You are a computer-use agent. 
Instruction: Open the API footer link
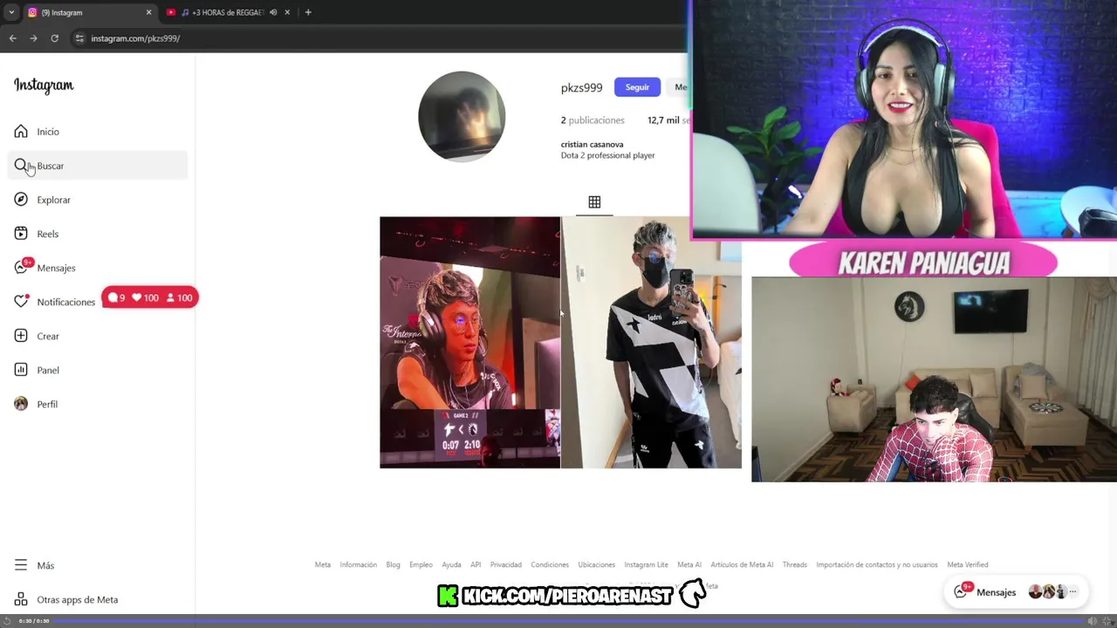[x=476, y=565]
